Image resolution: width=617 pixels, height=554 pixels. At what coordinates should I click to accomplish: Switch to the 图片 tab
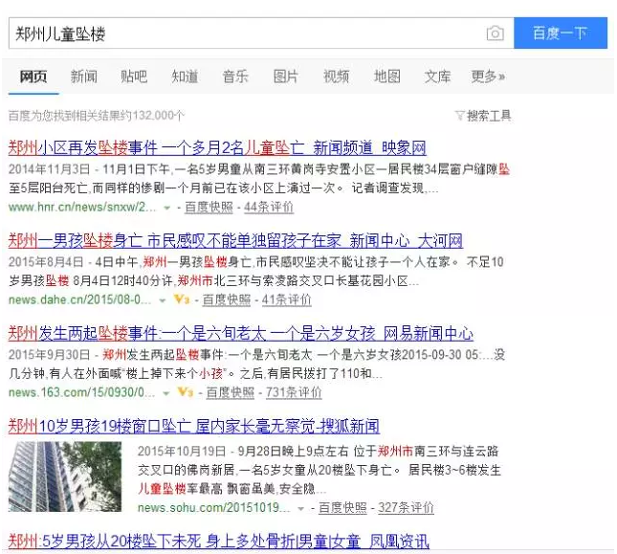(x=286, y=77)
